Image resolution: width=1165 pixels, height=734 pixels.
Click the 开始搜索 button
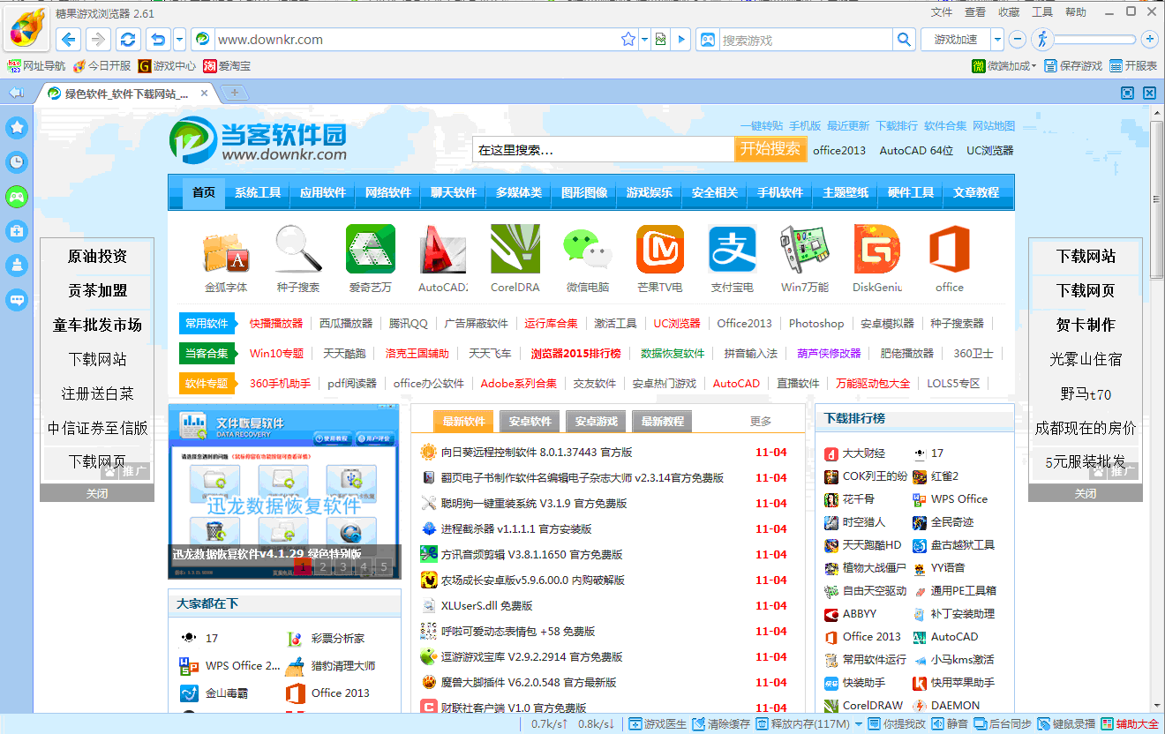pyautogui.click(x=770, y=149)
